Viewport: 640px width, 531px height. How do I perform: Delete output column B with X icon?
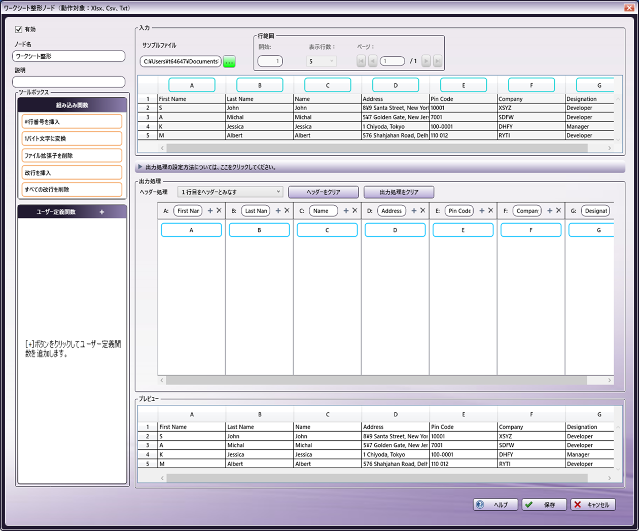287,210
